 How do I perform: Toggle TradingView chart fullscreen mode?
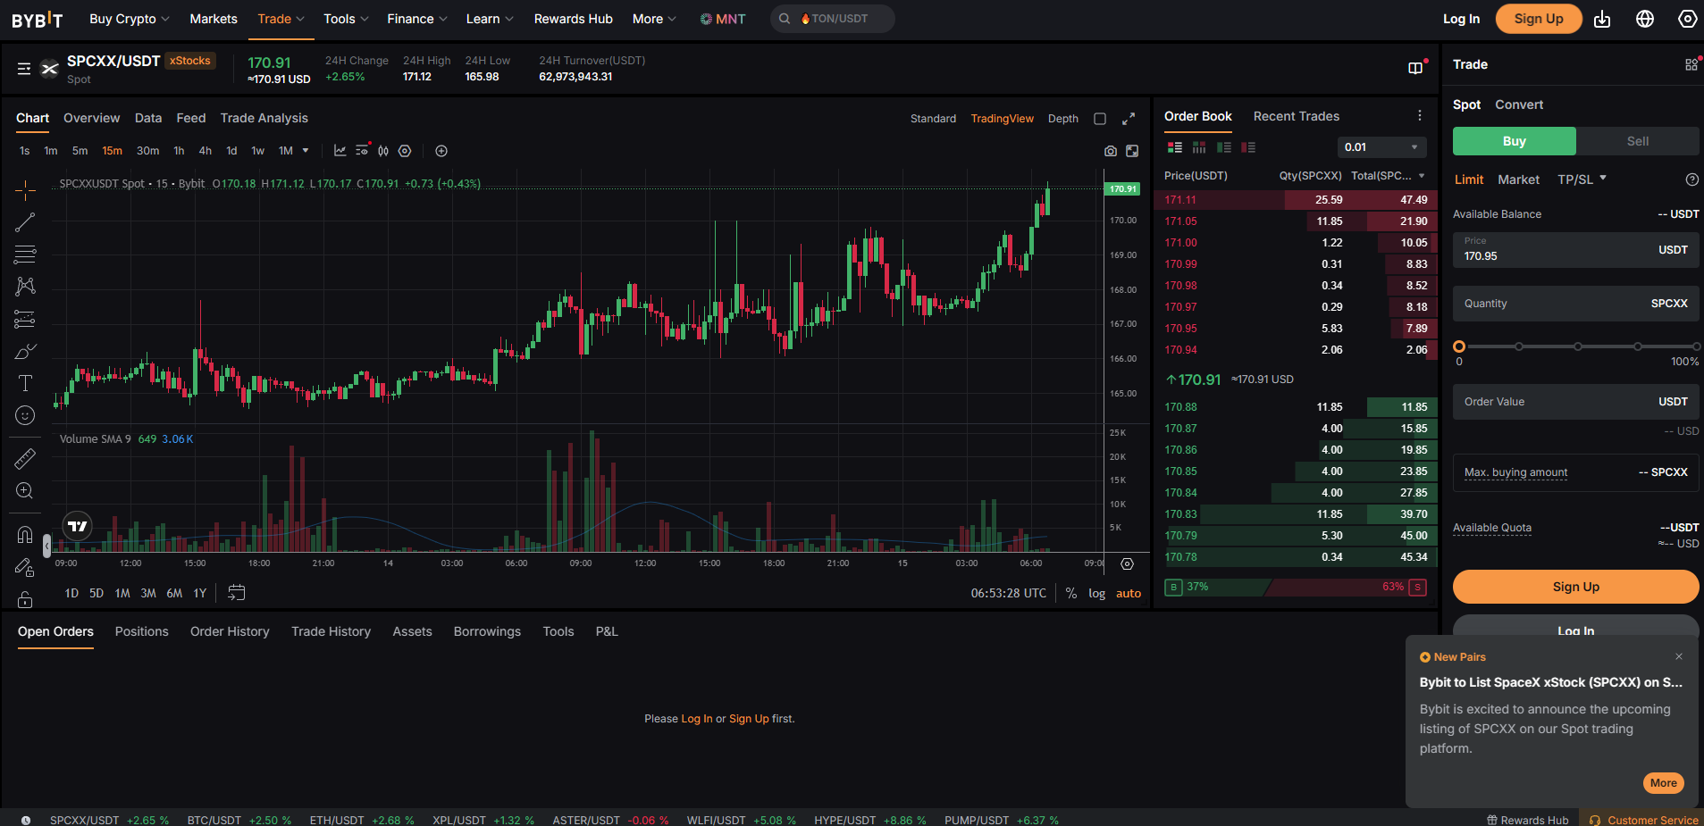click(x=1132, y=151)
